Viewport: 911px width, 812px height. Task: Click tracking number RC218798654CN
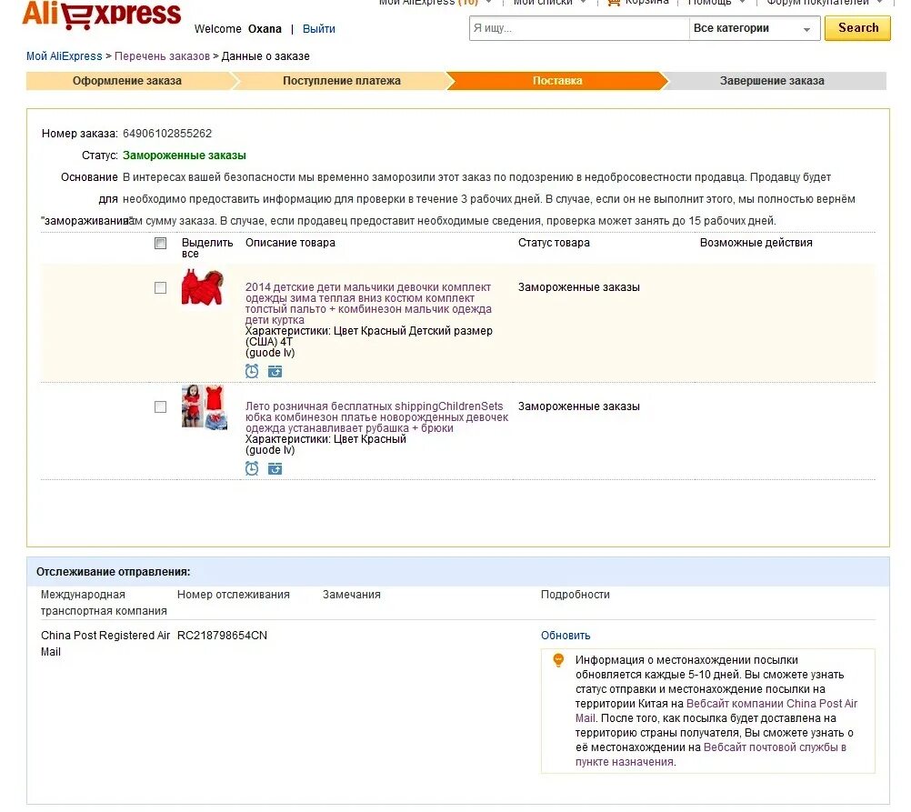pos(222,636)
